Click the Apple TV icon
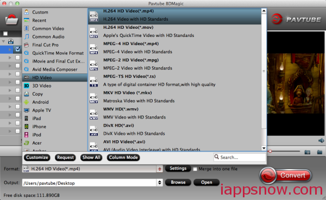 point(27,110)
